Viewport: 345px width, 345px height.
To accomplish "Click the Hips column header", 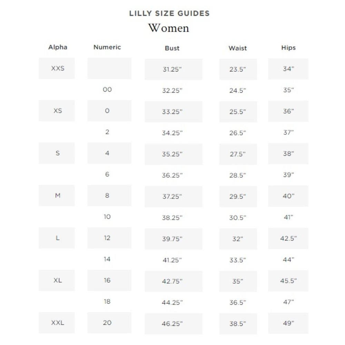I will click(x=288, y=48).
